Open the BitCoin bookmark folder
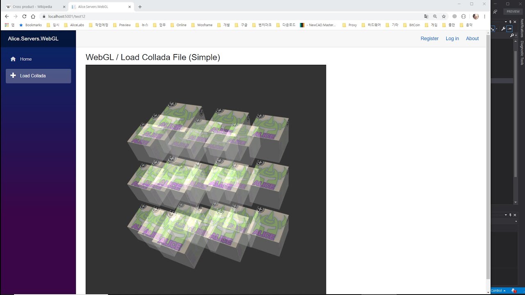This screenshot has height=295, width=525. tap(412, 25)
